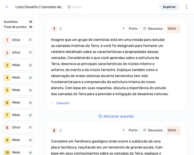
Task: Open the Discursiva question type selector on question 1
Action: 153,29
